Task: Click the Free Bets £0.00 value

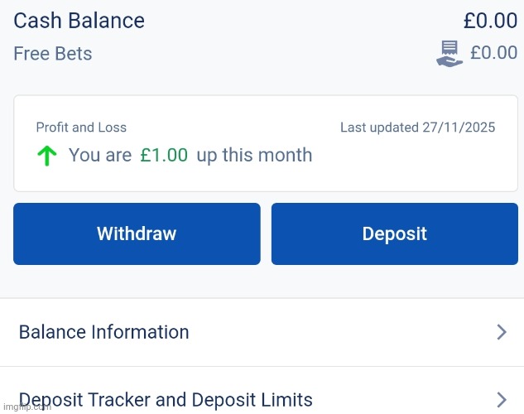Action: click(x=493, y=53)
